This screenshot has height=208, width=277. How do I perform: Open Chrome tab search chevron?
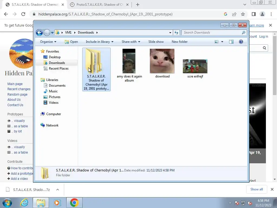point(245,5)
